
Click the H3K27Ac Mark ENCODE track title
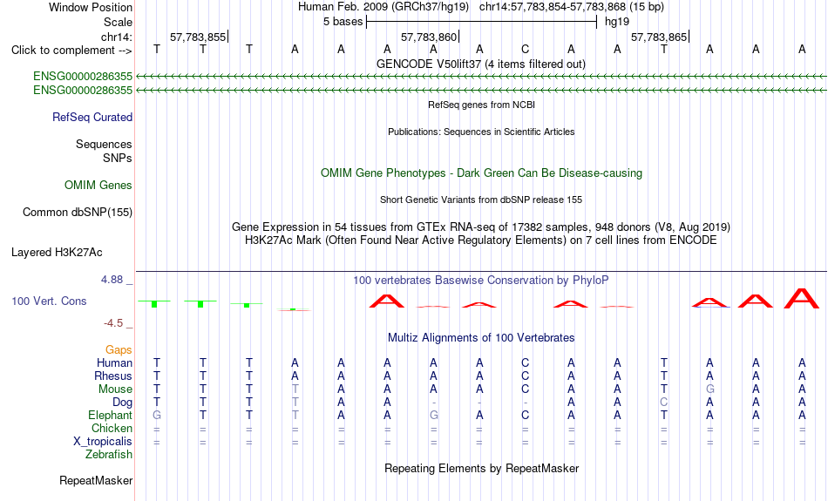pyautogui.click(x=481, y=240)
